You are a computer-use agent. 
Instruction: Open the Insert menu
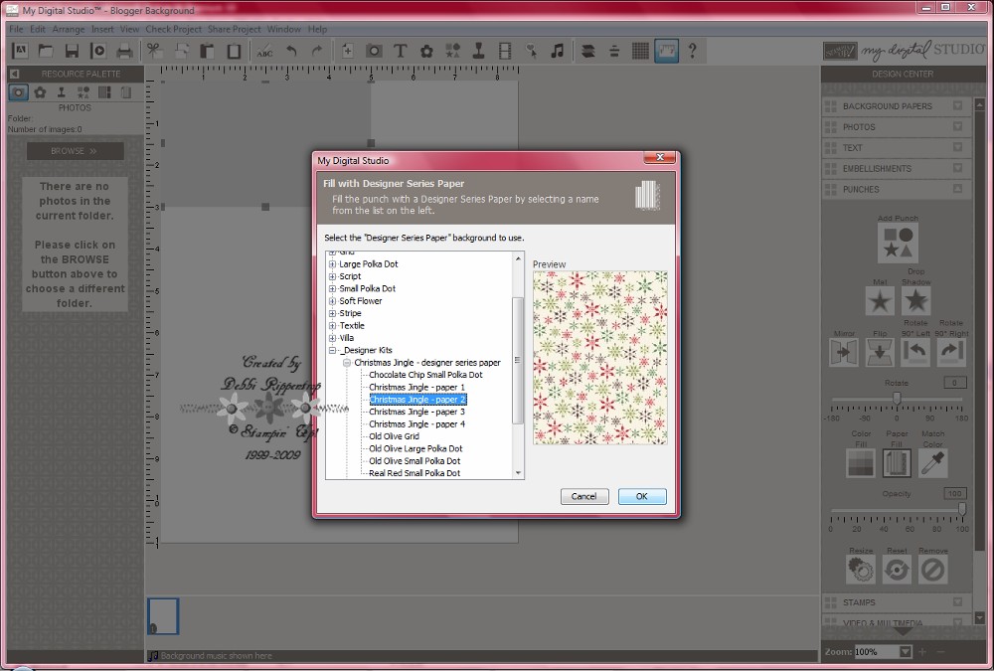point(102,29)
